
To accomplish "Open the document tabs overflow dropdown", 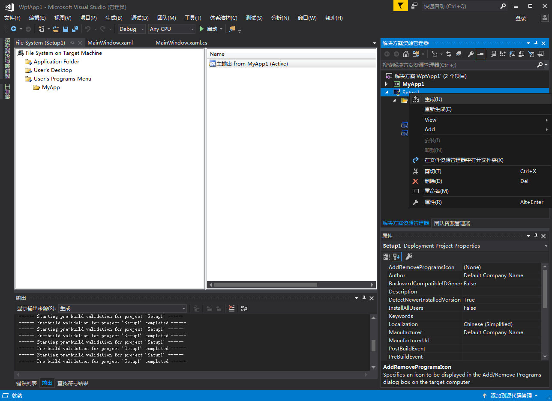I will point(374,43).
